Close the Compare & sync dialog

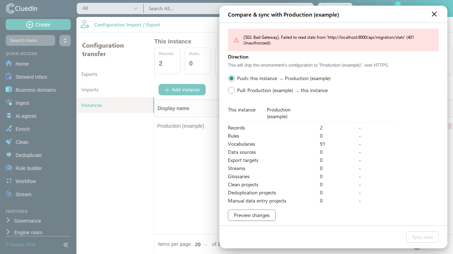(x=434, y=14)
